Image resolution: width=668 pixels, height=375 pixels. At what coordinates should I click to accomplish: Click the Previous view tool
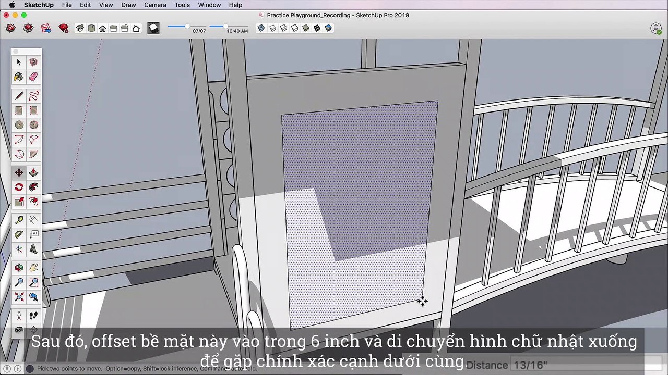click(x=33, y=297)
